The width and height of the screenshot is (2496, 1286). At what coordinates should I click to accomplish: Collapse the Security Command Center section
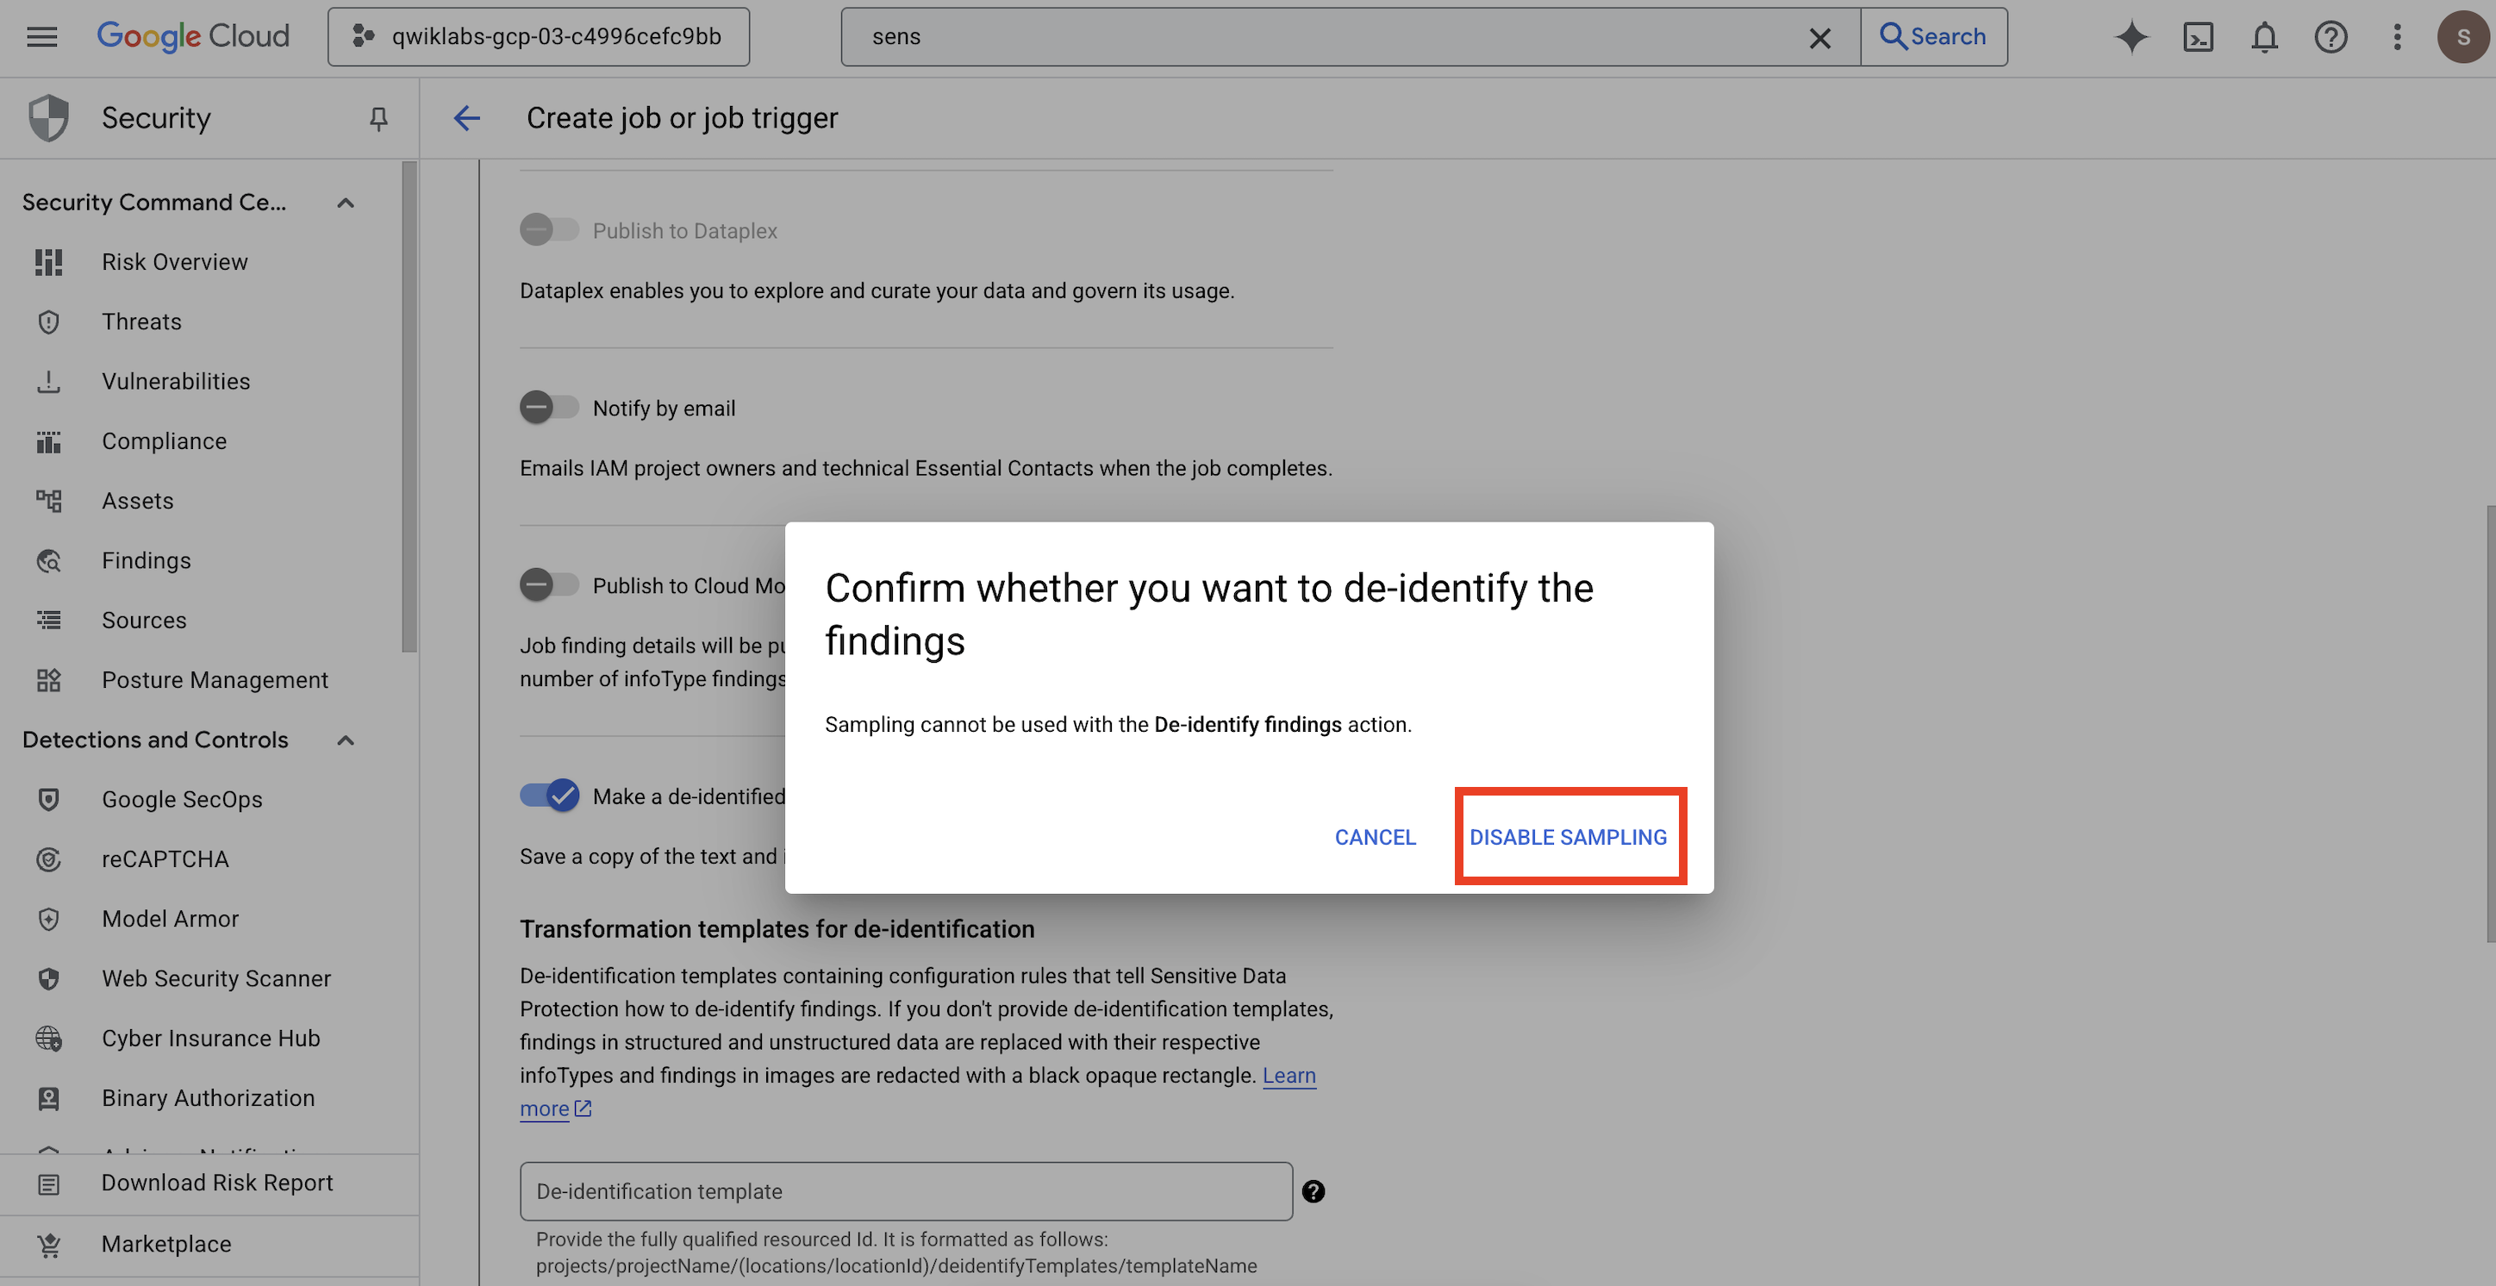[346, 203]
